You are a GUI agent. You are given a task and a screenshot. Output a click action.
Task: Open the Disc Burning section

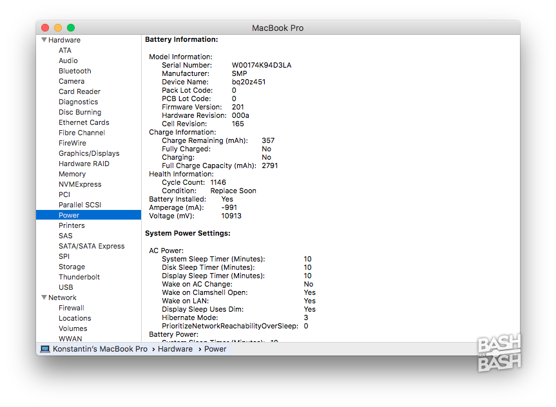80,112
